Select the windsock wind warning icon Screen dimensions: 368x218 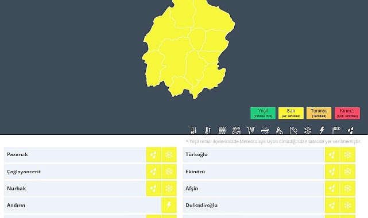click(x=336, y=130)
